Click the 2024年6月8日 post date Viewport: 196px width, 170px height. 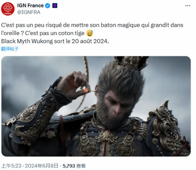(42, 166)
